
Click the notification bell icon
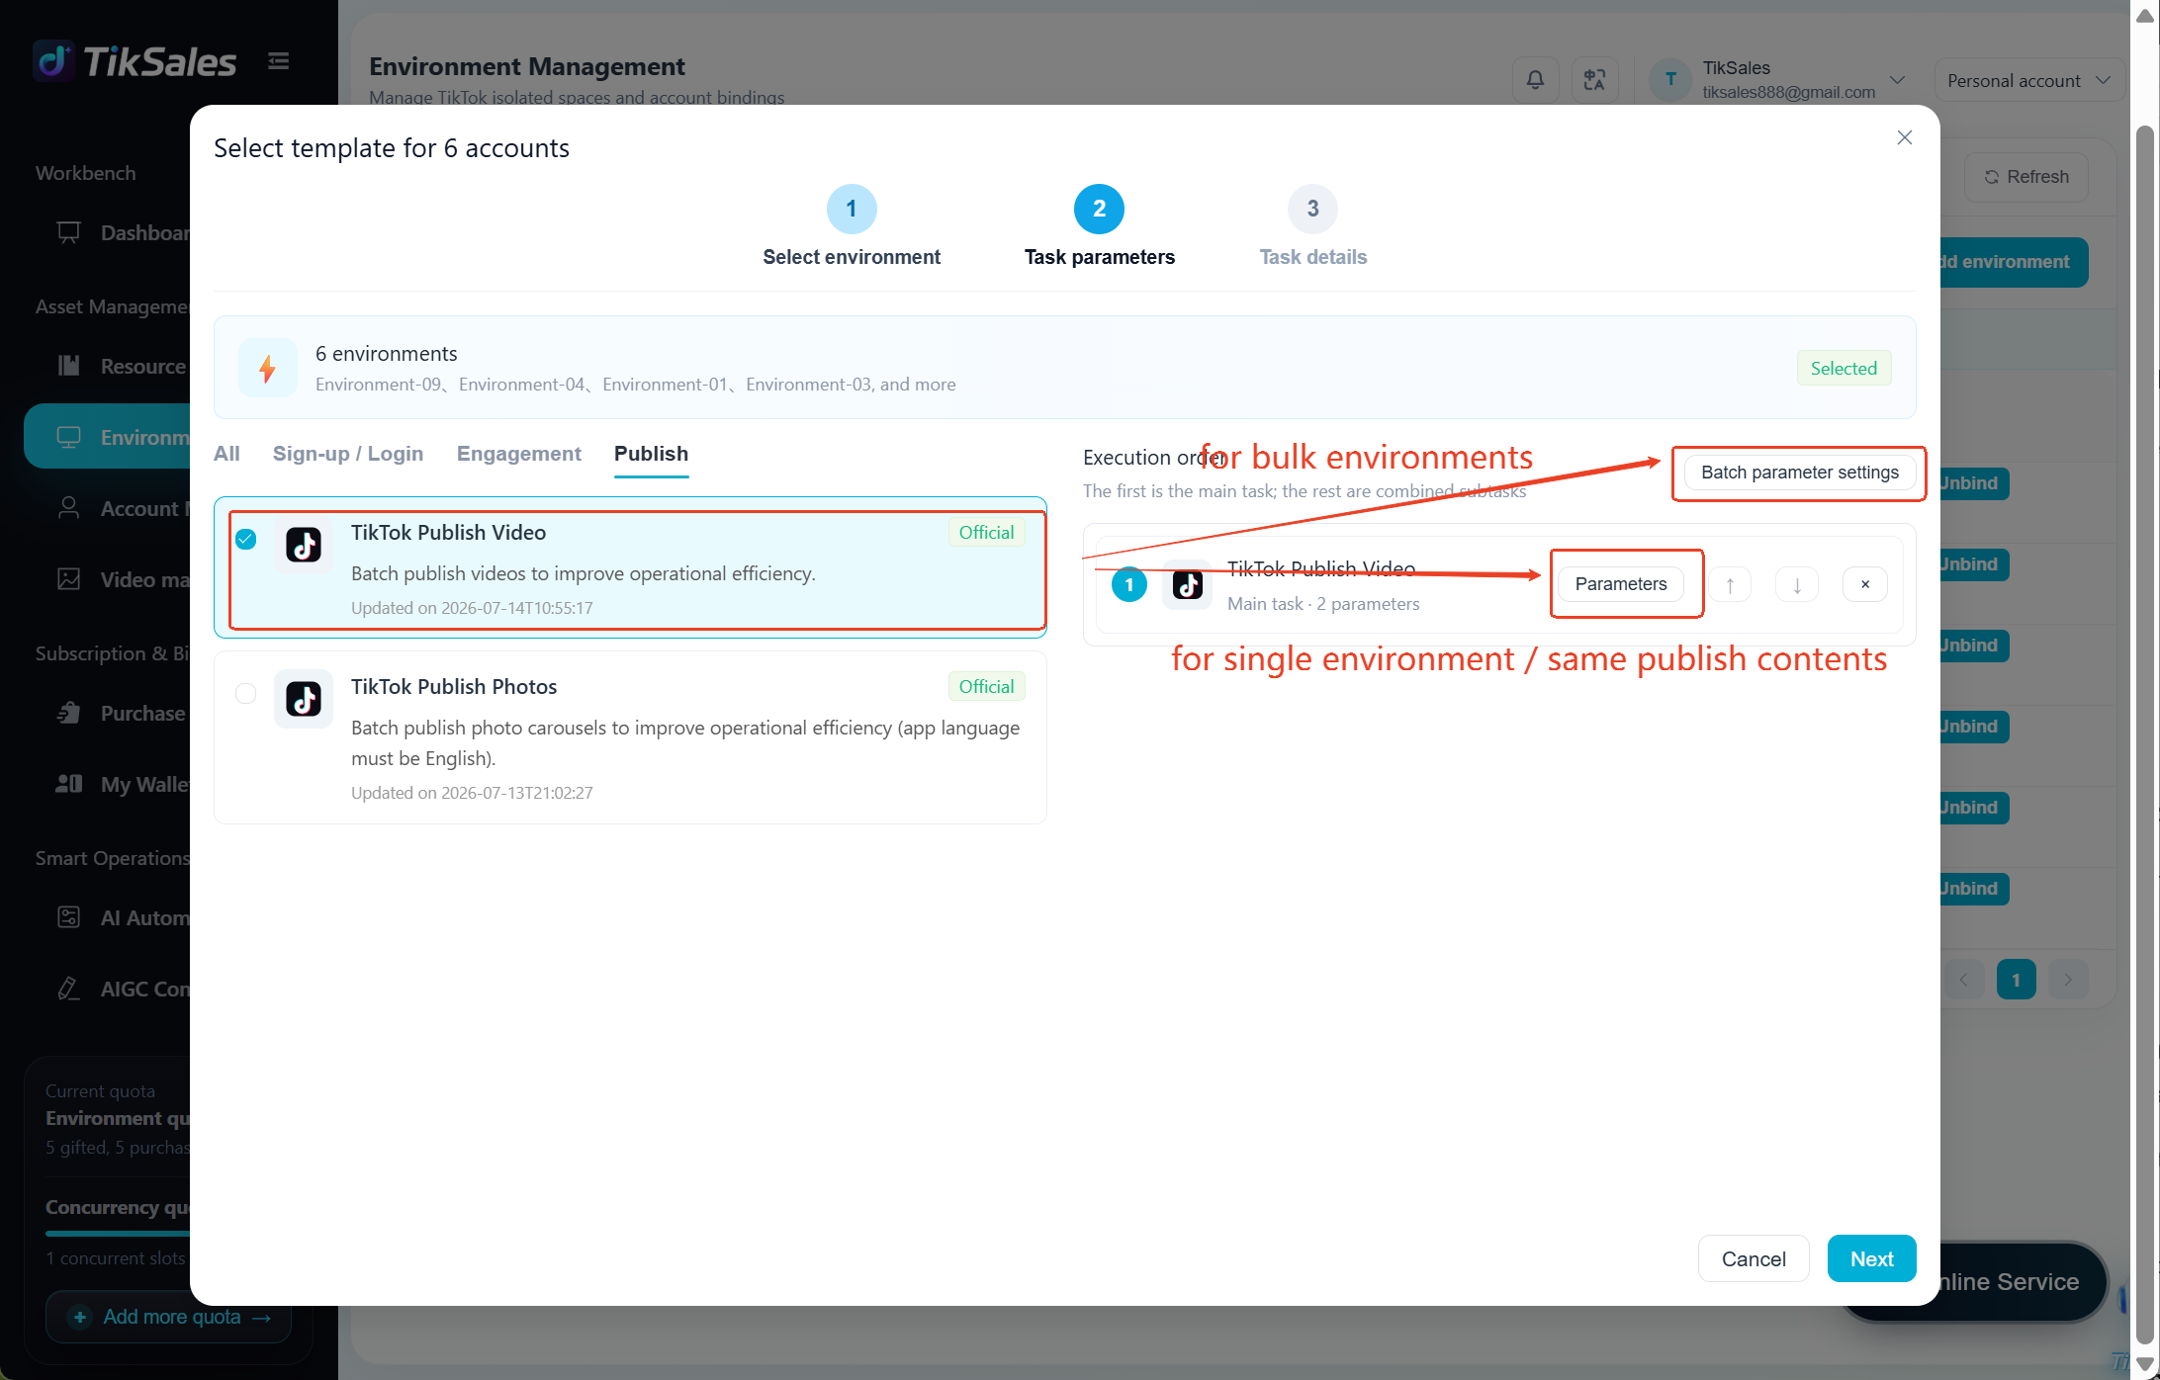(1535, 80)
